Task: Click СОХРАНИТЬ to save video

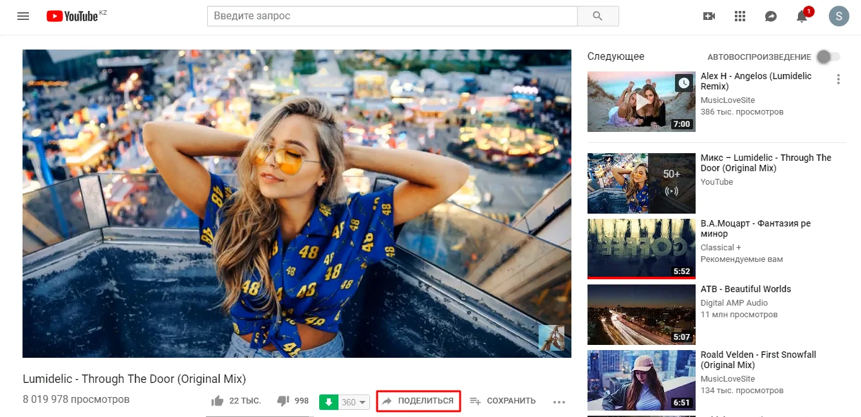Action: [x=503, y=401]
